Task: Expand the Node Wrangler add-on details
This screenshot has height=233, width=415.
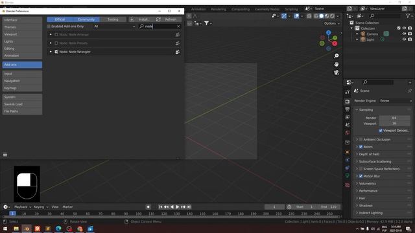Action: coord(51,52)
